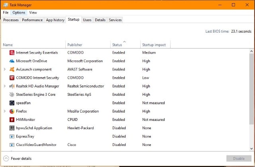Click the AvLaunch component Avast icon
The image size is (255, 167).
pos(12,70)
